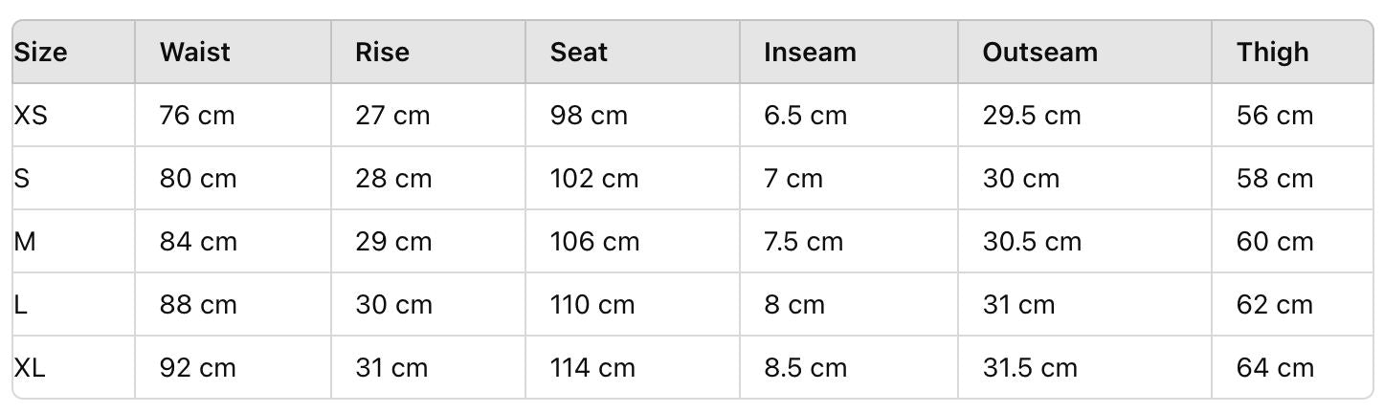
Task: Click the Outseam column header
Action: [x=1039, y=52]
